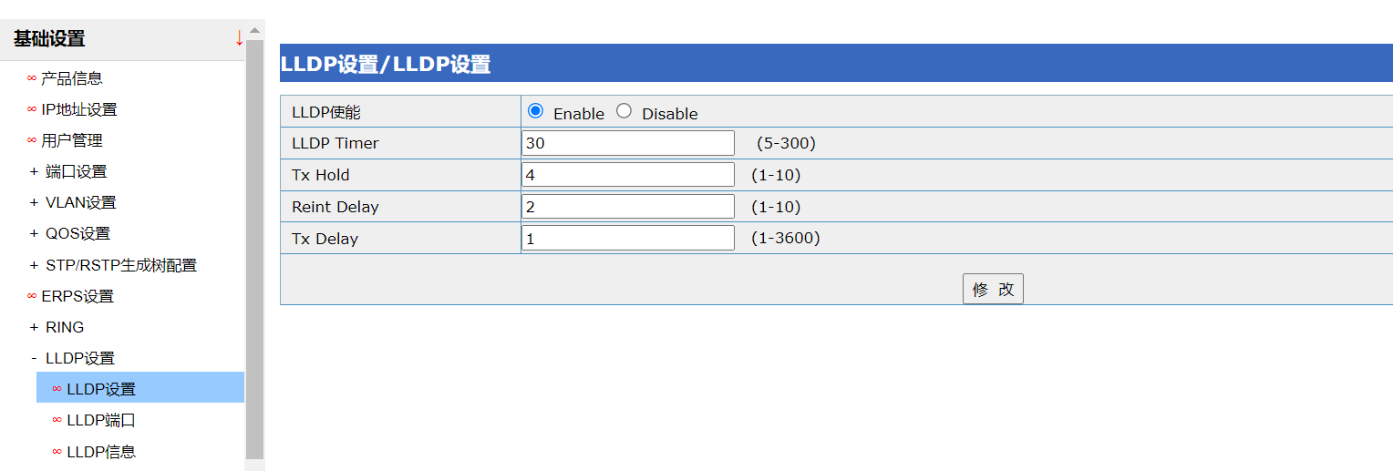
Task: Select LLDP设置 sub-item in sidebar
Action: tap(100, 389)
